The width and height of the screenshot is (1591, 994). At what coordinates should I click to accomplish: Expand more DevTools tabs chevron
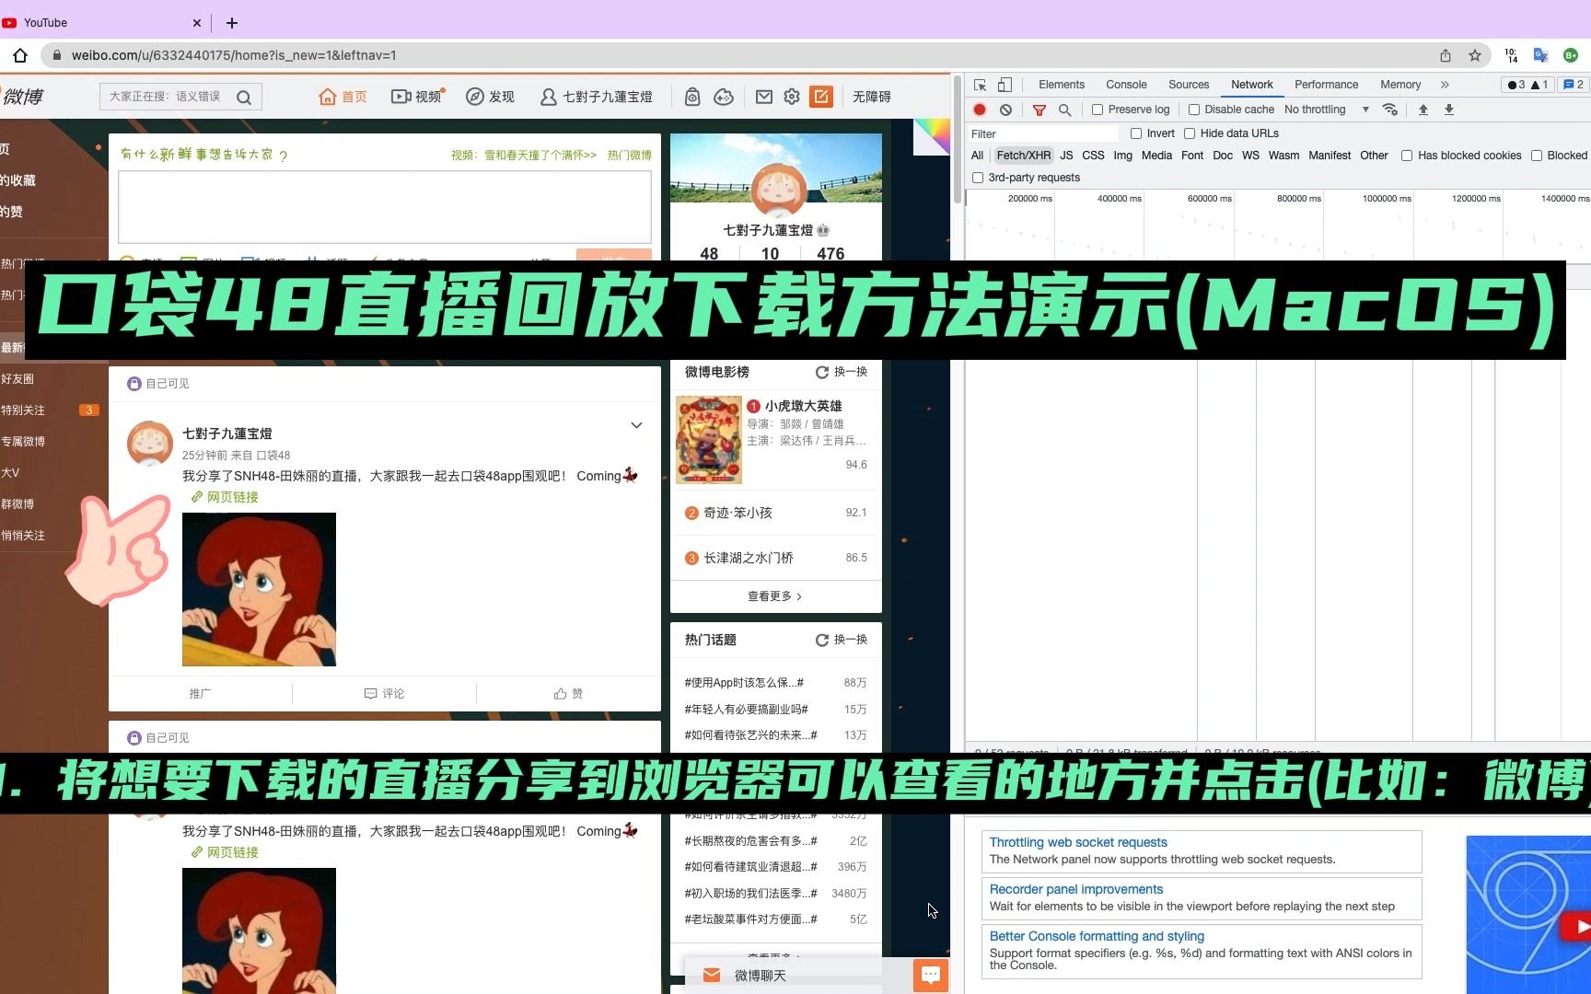(x=1445, y=85)
